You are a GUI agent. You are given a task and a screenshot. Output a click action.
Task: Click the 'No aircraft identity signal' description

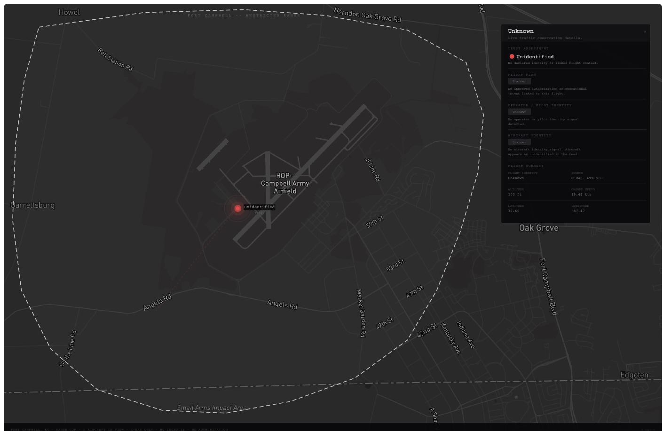544,152
